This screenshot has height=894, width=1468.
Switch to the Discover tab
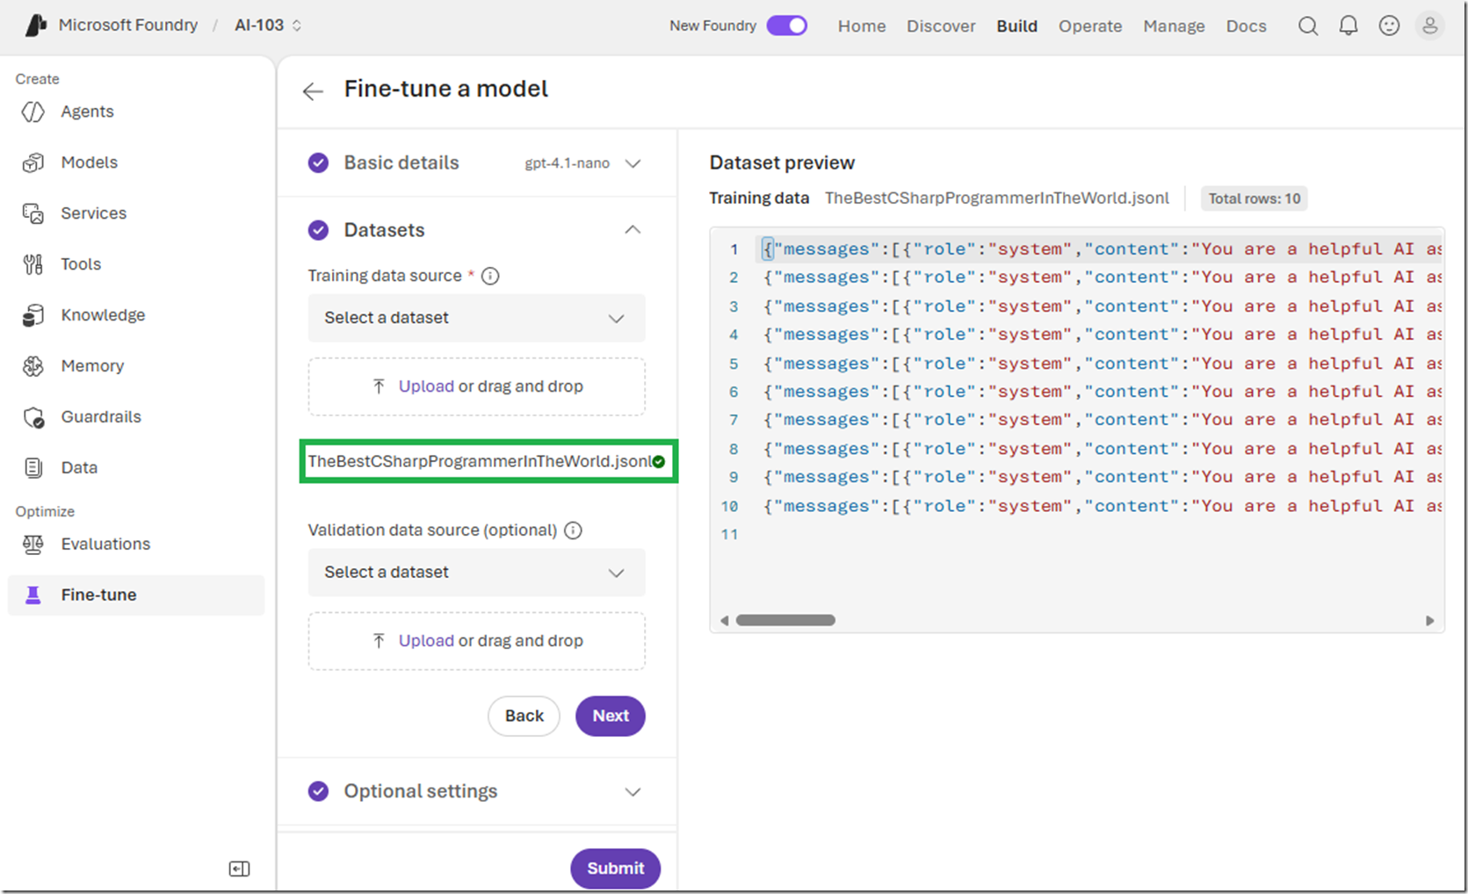pos(941,26)
